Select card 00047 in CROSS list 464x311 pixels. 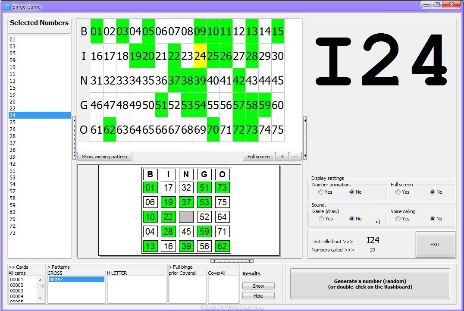click(76, 280)
